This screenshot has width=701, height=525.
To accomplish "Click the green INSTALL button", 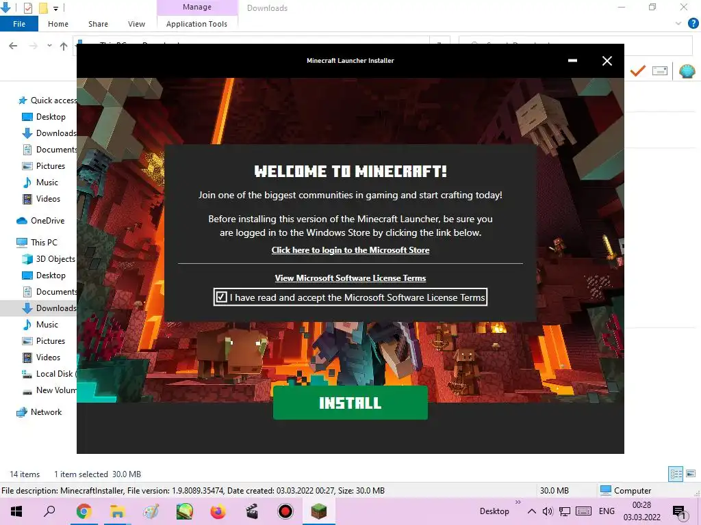I will coord(350,403).
